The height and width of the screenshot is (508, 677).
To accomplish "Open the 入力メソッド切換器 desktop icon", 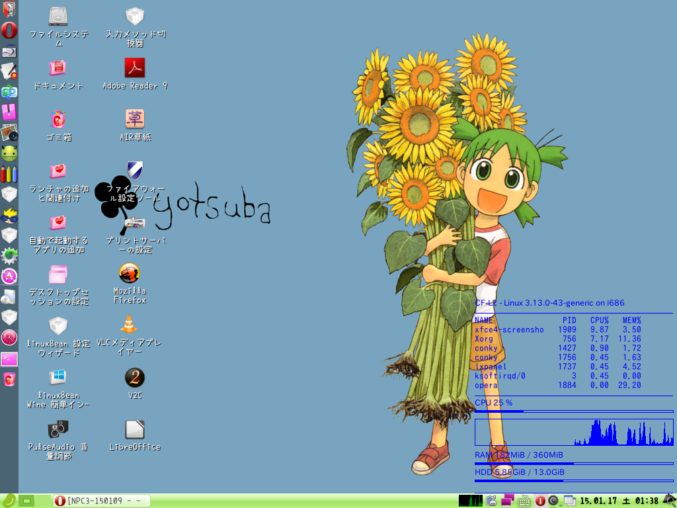I will pos(135,17).
